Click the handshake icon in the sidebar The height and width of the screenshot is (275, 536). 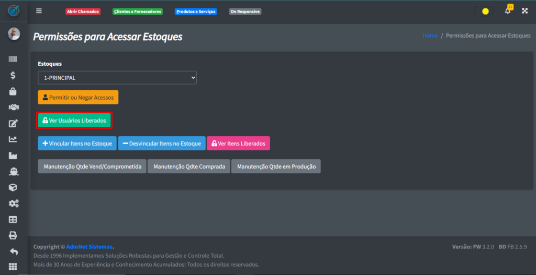(x=13, y=107)
